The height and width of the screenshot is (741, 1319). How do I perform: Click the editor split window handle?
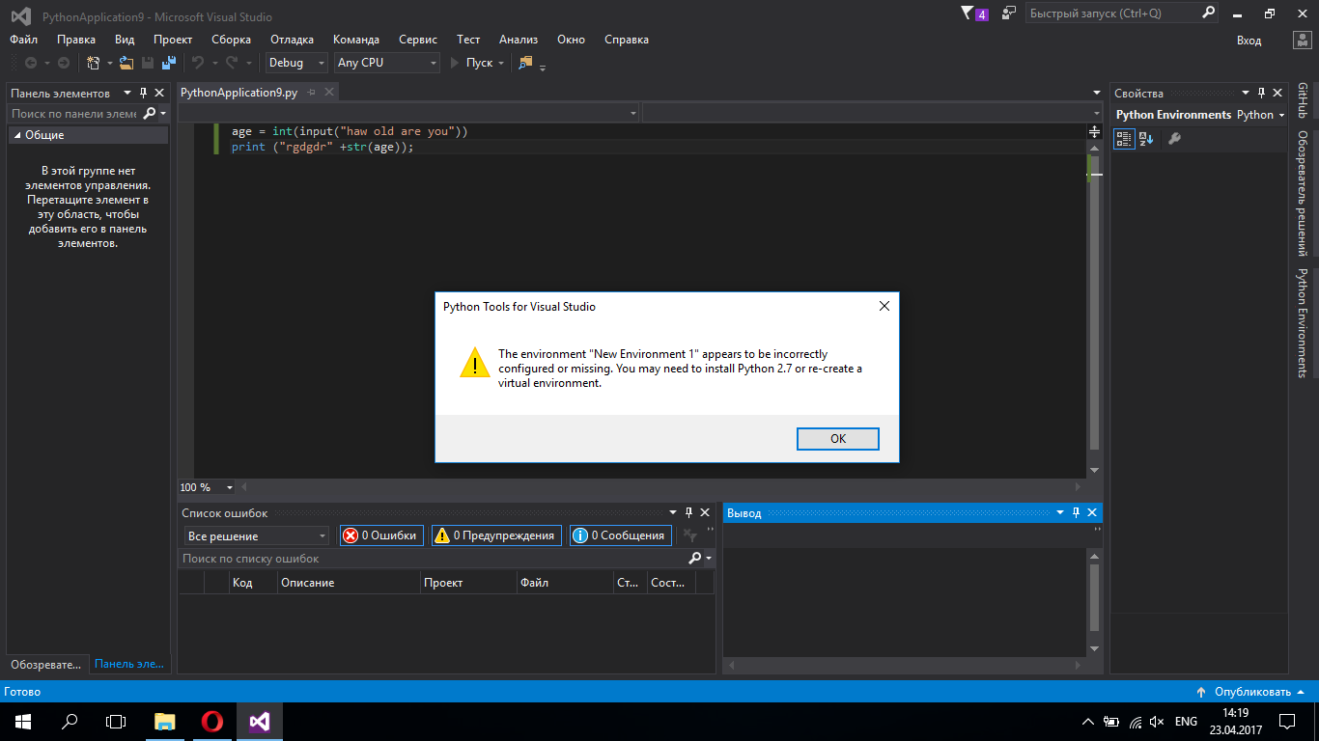point(1094,130)
